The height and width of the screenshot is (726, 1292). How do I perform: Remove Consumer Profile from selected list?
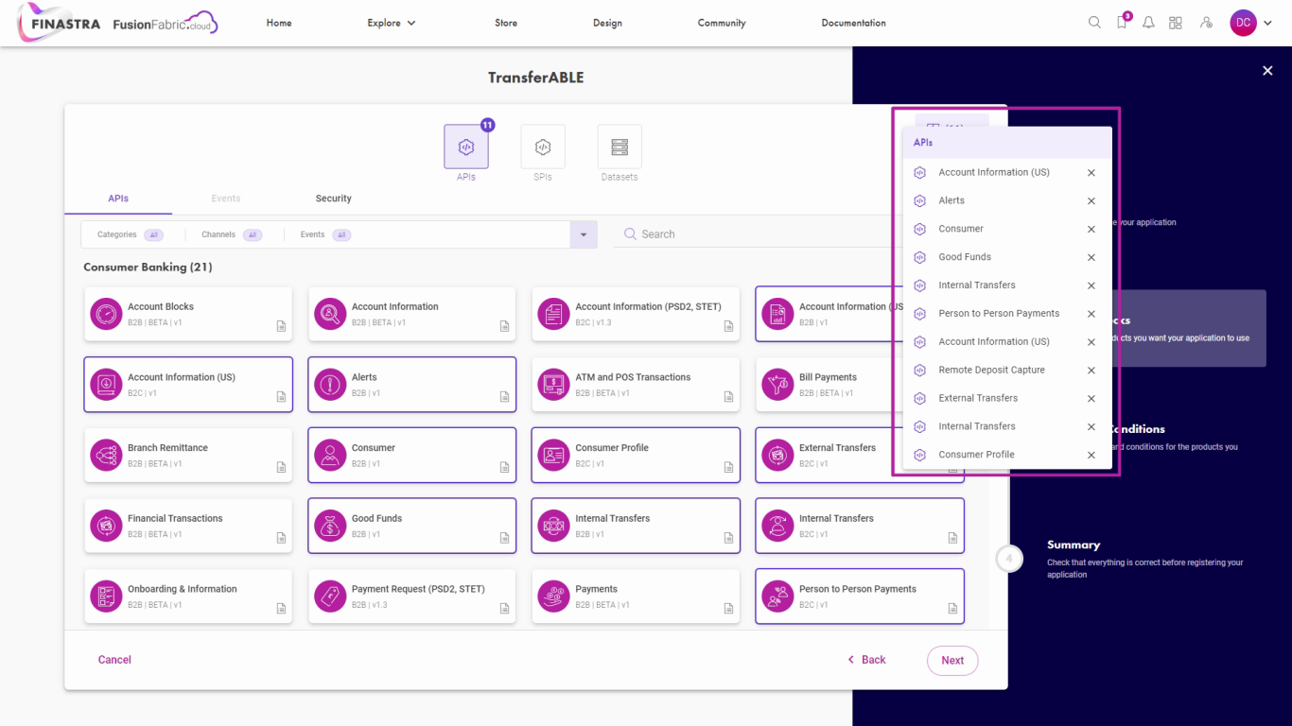pos(1091,455)
